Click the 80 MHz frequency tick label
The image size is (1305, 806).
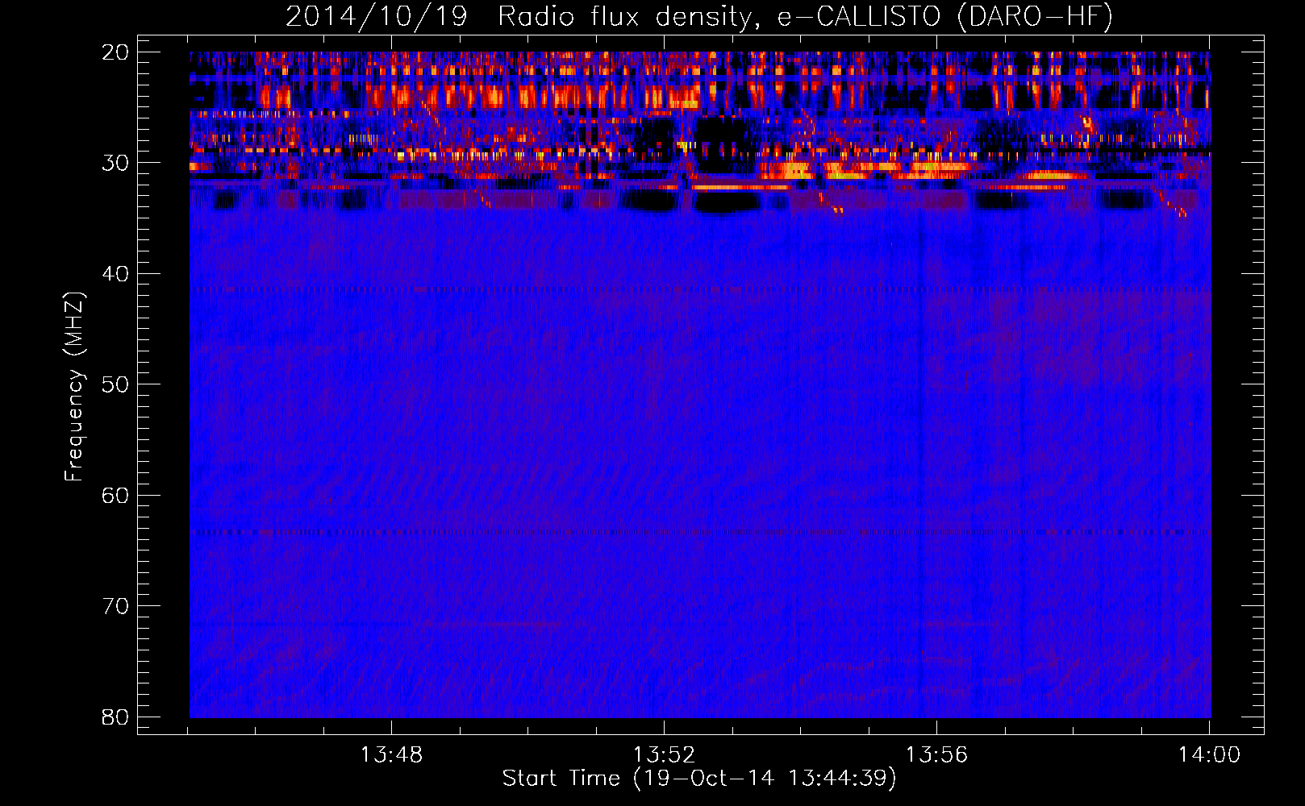pos(115,717)
